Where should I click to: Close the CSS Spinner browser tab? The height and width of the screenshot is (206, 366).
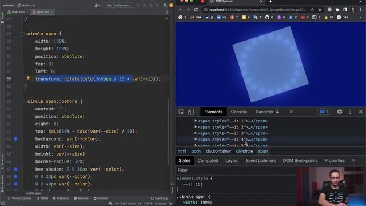tap(261, 1)
